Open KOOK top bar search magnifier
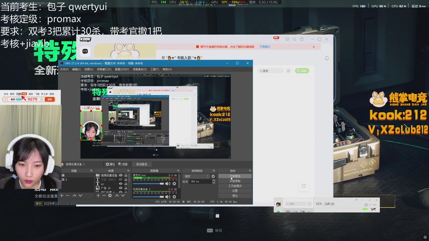 pos(294,39)
